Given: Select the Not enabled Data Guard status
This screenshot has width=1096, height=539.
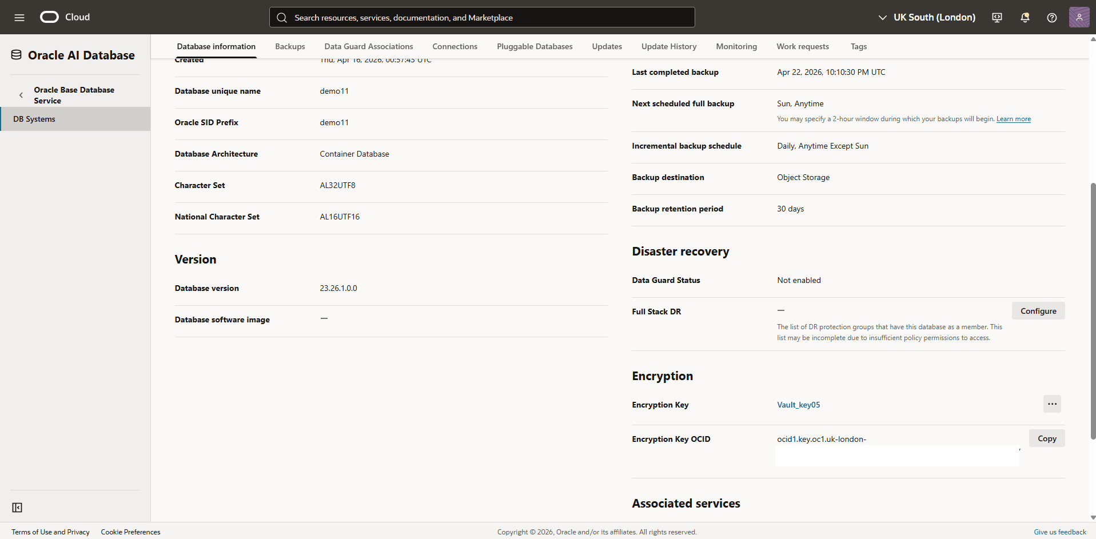Looking at the screenshot, I should [799, 280].
